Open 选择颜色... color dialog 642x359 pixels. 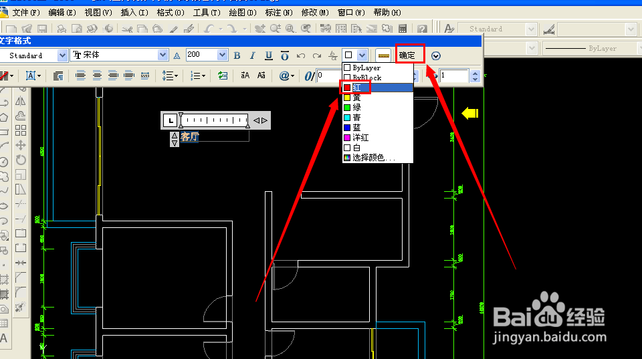(377, 158)
